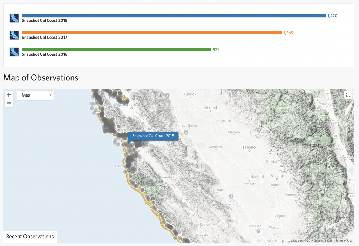Screen dimensions: 359x246
Task: Click the map zoom-in plus icon
Action: [x=9, y=94]
